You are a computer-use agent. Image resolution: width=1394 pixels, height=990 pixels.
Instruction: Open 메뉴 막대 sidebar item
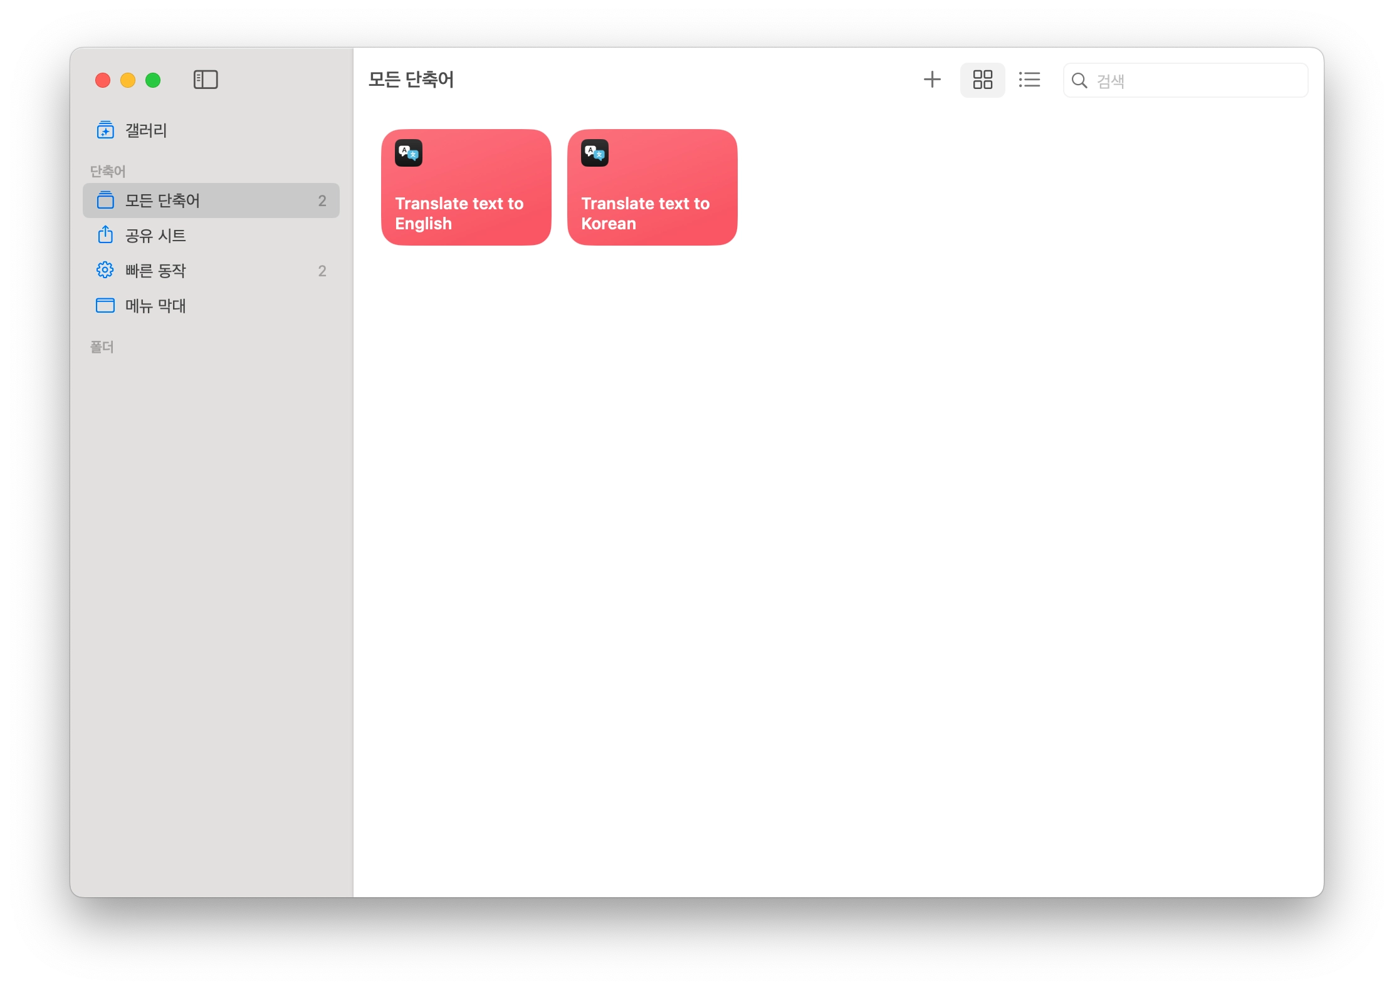[155, 306]
